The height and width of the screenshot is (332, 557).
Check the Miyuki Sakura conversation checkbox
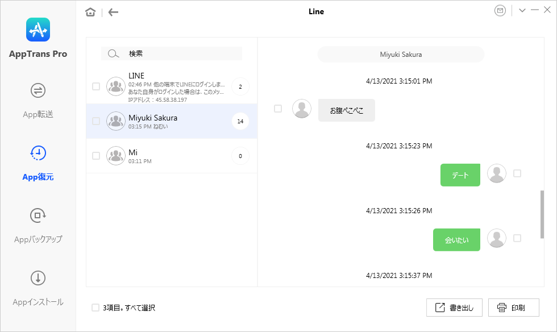pyautogui.click(x=96, y=121)
